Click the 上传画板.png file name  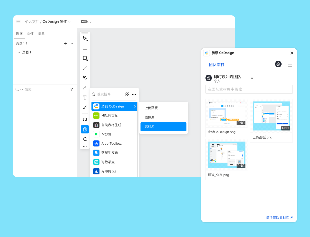[262, 137]
